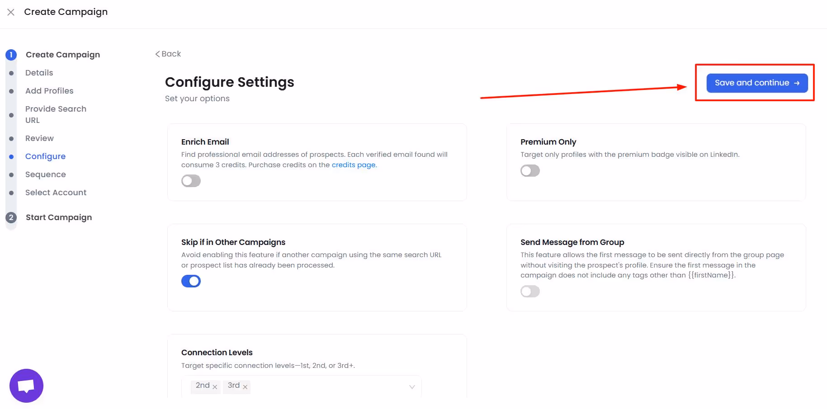
Task: Click the back chevron icon
Action: click(157, 53)
